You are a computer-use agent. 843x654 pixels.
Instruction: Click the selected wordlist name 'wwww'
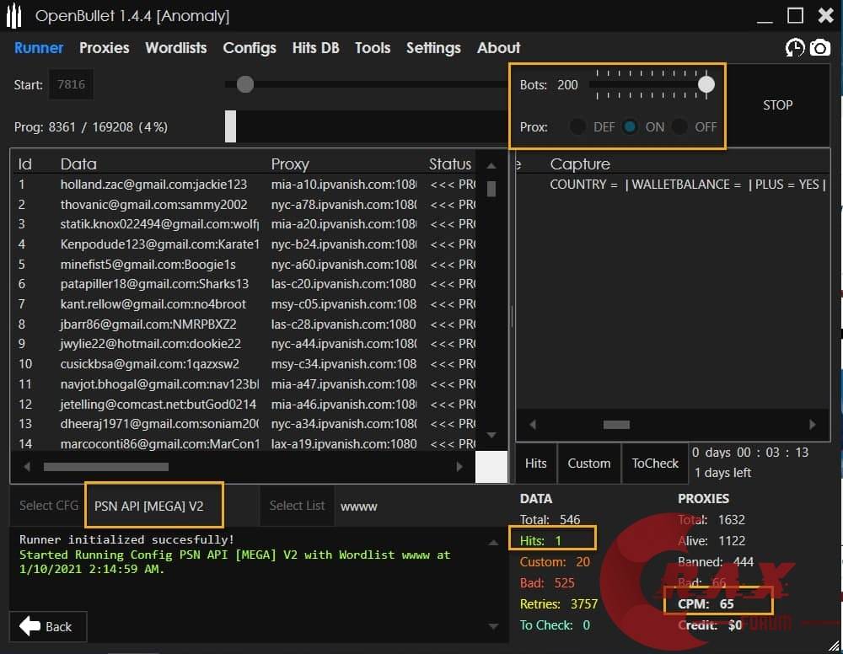pos(358,507)
